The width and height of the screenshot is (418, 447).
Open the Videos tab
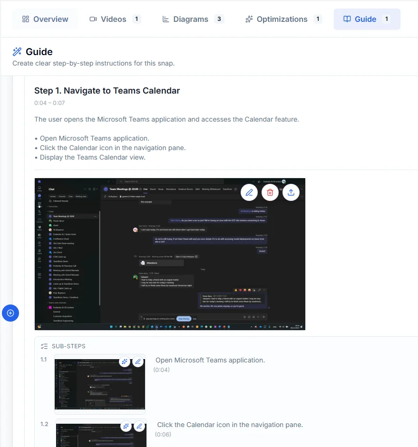click(x=113, y=19)
